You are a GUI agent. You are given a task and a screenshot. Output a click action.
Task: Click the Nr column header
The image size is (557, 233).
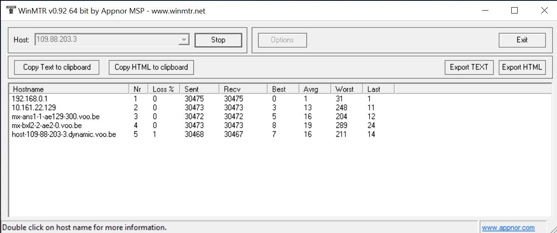138,89
